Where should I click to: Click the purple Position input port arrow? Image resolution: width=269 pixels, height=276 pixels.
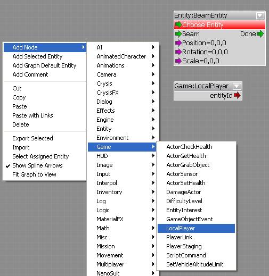point(178,43)
